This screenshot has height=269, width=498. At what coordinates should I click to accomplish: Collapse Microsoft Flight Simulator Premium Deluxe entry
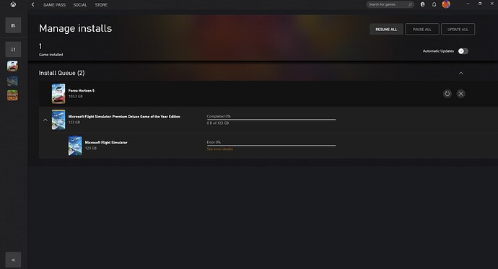45,120
